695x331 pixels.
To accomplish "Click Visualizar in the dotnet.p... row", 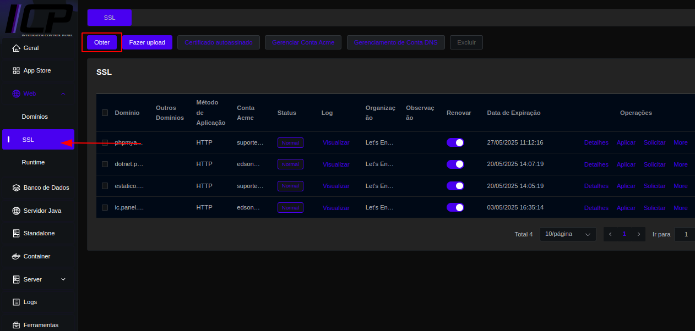I will (x=336, y=164).
